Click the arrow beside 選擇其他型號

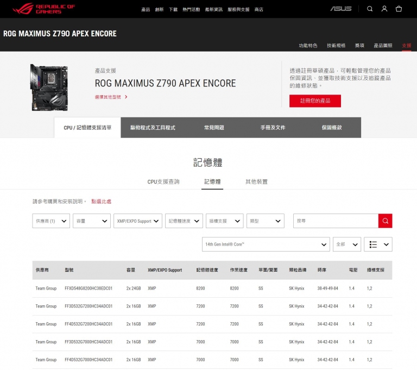pos(126,97)
